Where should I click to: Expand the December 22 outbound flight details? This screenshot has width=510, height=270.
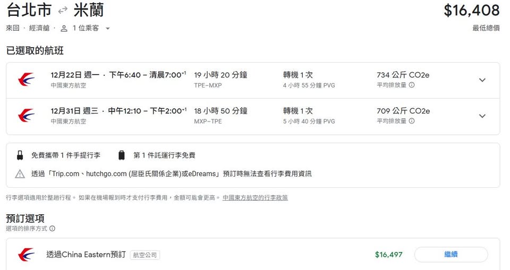[482, 80]
